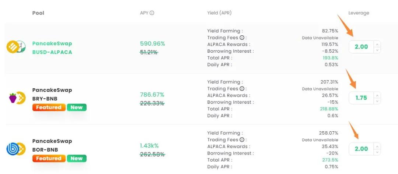398x174 pixels.
Task: Increase leverage for BOR-BNB with up arrow
Action: 377,146
